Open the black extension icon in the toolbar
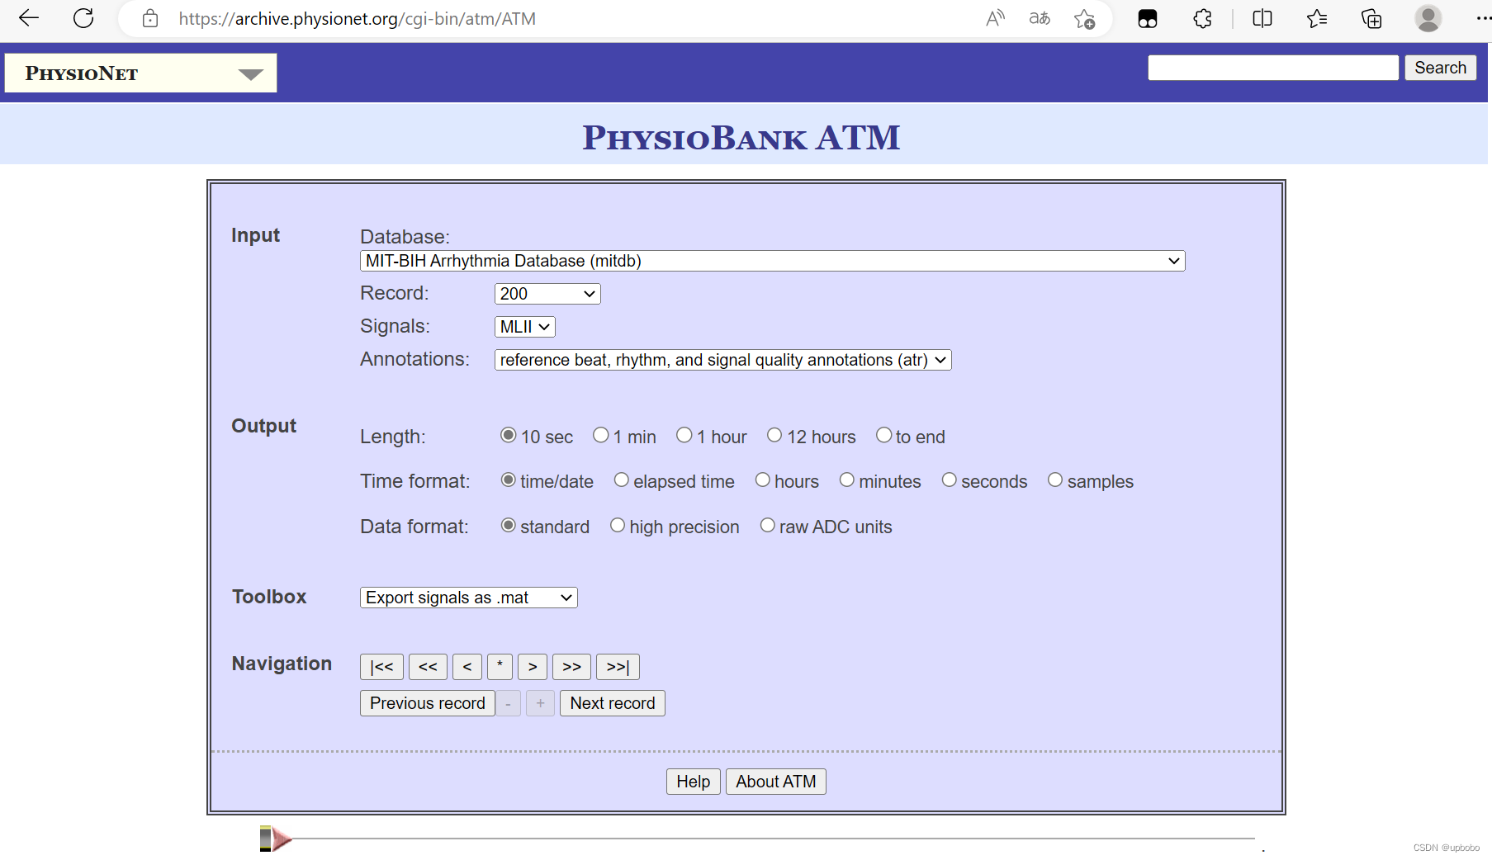Image resolution: width=1492 pixels, height=860 pixels. coord(1148,18)
